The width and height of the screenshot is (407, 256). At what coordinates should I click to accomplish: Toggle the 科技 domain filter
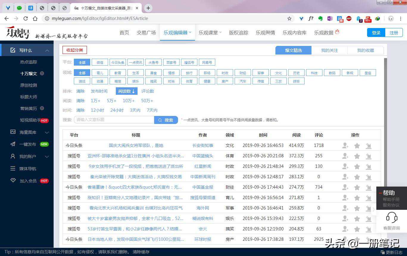(314, 73)
